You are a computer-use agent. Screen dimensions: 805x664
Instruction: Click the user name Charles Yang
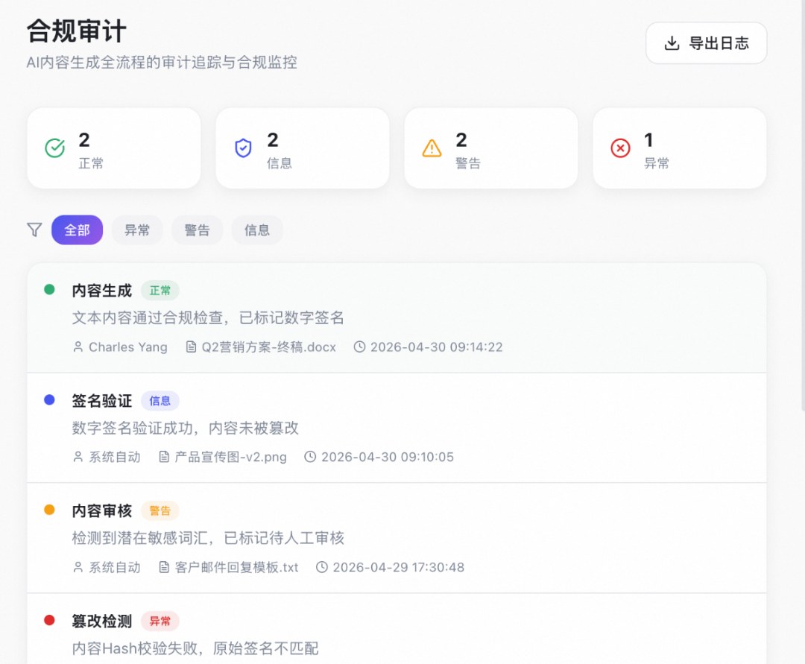pos(128,347)
